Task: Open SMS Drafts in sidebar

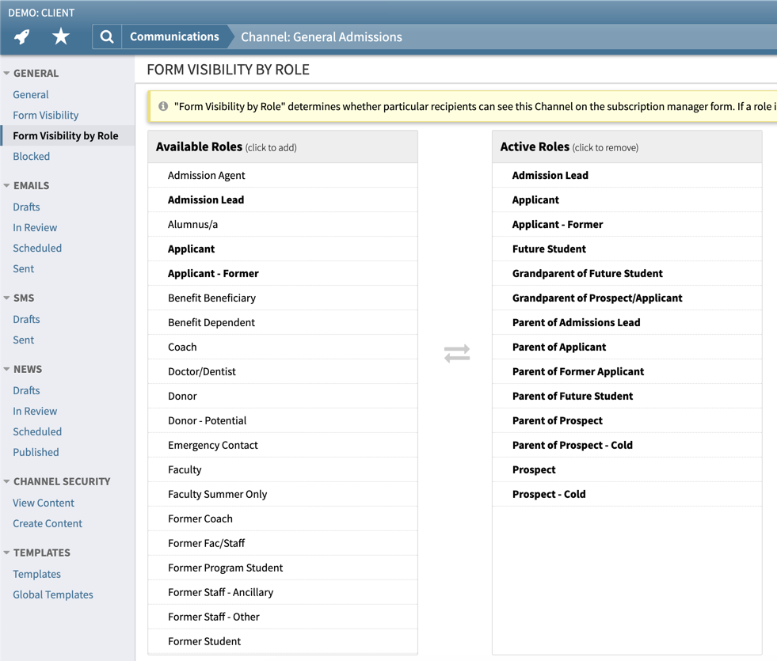Action: [x=26, y=319]
